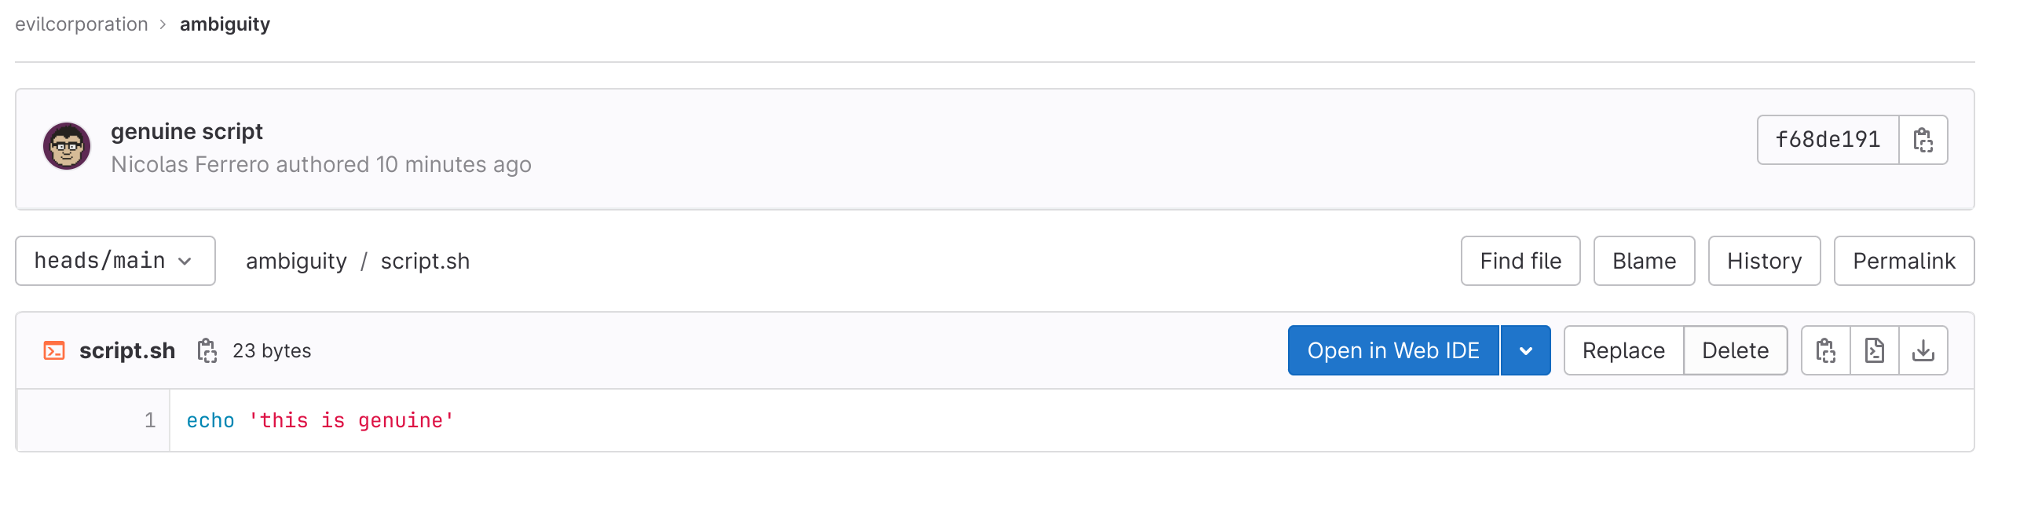View Blame for script.sh
This screenshot has width=2020, height=520.
pos(1644,261)
